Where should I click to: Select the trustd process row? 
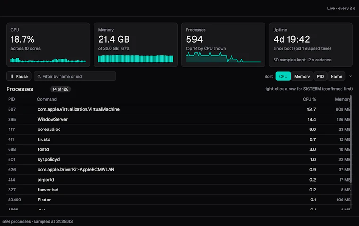(179, 139)
